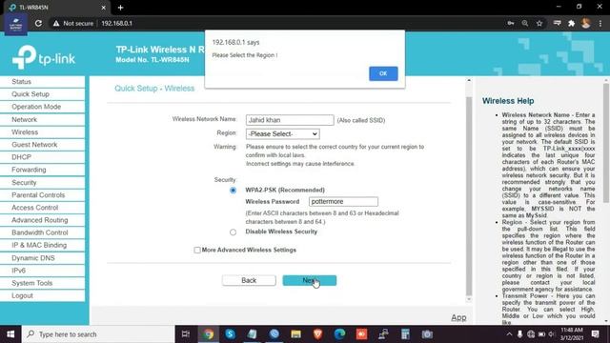Open the battery tray icon
This screenshot has height=343, width=610.
pyautogui.click(x=541, y=334)
